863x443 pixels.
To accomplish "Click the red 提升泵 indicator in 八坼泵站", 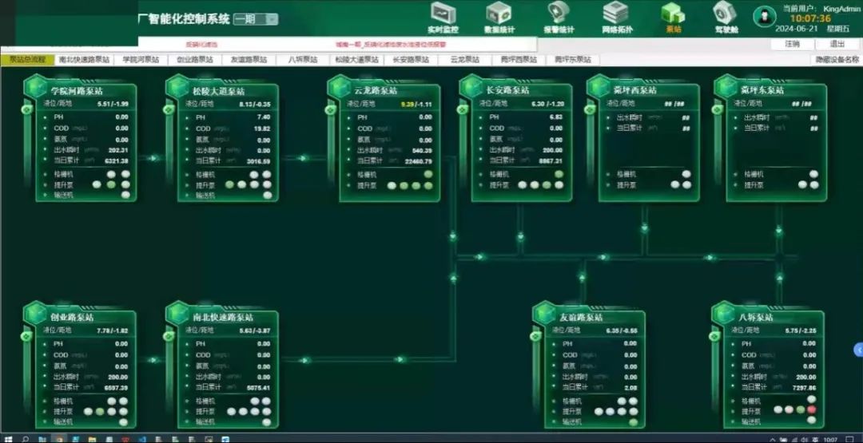I will [812, 410].
